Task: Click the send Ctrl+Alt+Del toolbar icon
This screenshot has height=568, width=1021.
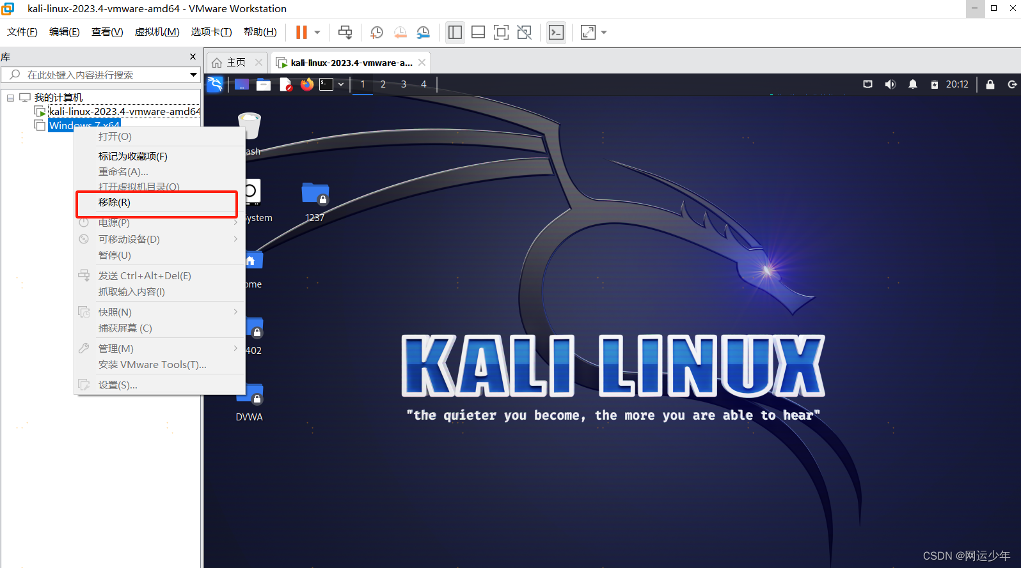Action: coord(345,32)
